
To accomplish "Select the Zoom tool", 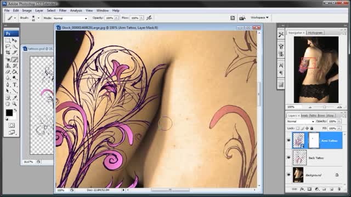I will point(15,104).
